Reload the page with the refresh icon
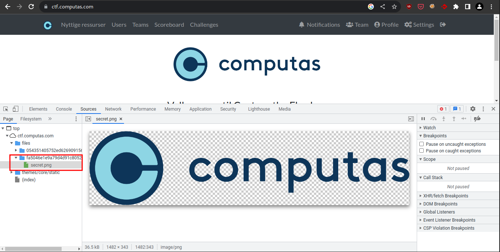This screenshot has height=252, width=500. [x=32, y=7]
